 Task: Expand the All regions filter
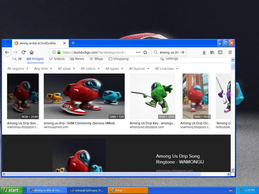(x=18, y=68)
